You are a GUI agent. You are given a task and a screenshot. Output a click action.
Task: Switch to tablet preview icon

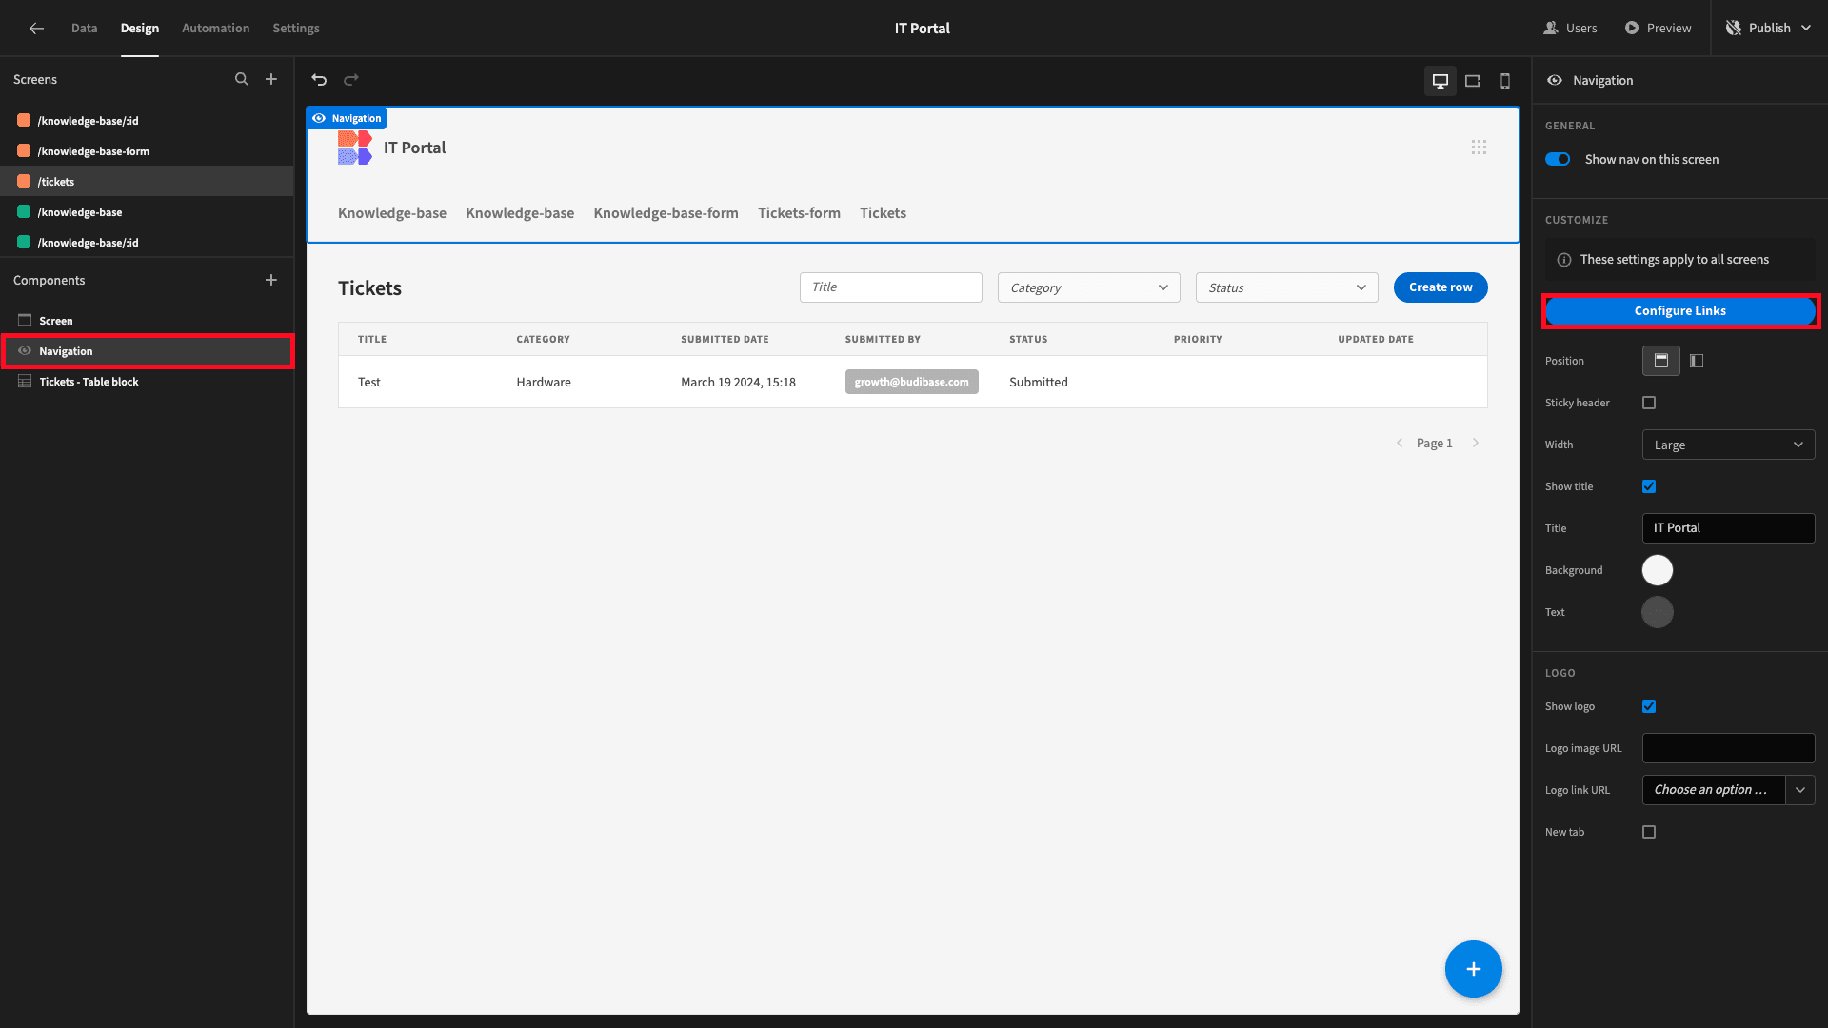coord(1473,81)
